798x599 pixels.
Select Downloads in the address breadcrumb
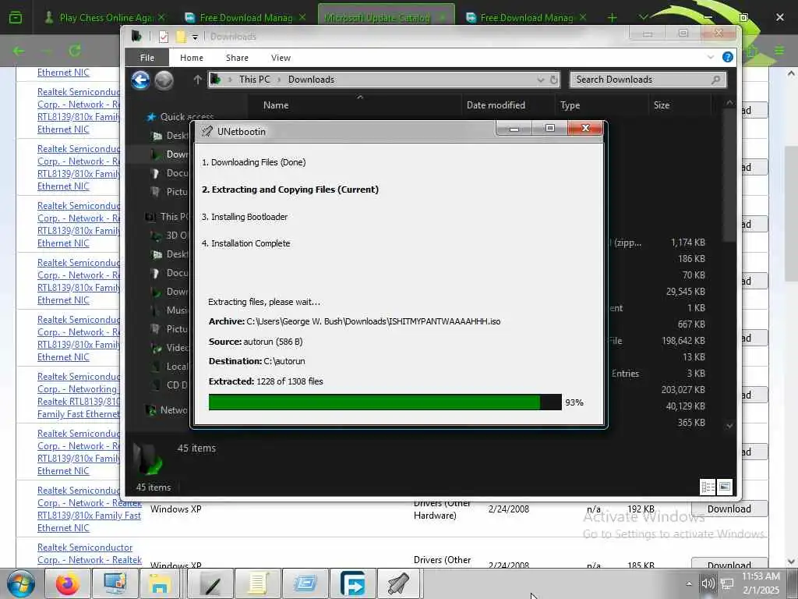pyautogui.click(x=311, y=80)
